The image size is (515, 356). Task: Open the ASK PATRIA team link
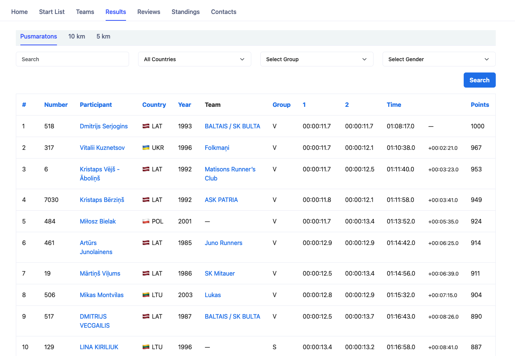(x=221, y=200)
